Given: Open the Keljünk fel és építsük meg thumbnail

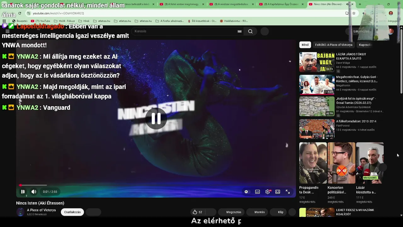Looking at the screenshot, I should [317, 106].
